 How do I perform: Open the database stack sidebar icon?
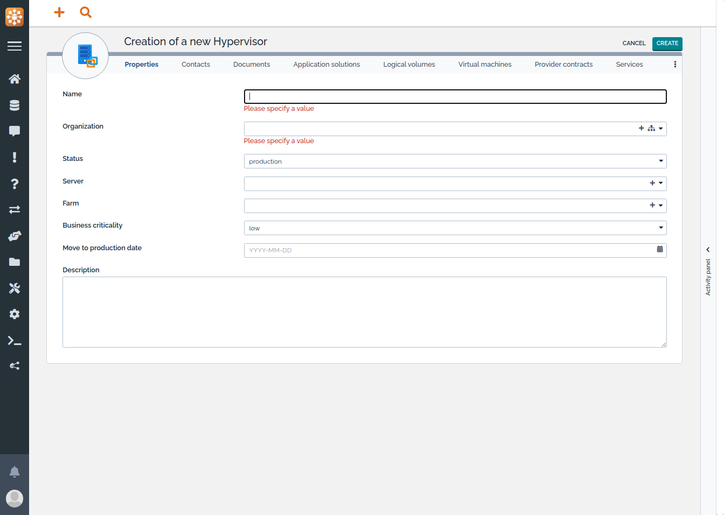[x=15, y=105]
